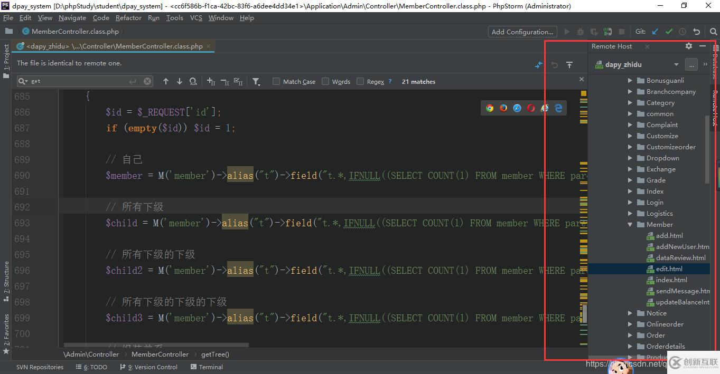This screenshot has width=720, height=374.
Task: Click MemberController breadcrumb
Action: tap(160, 354)
